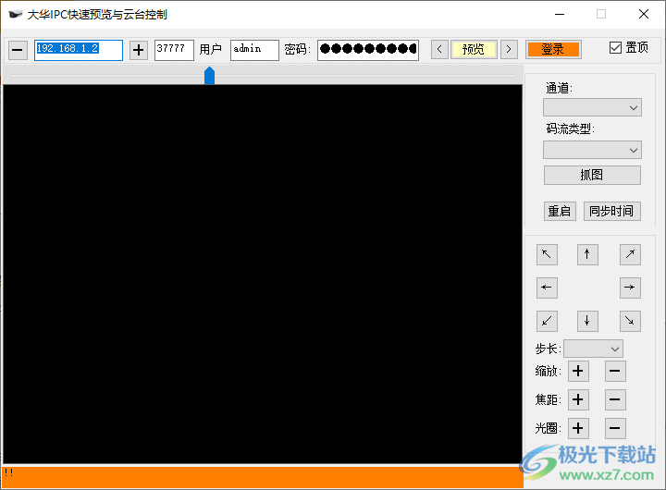Move PTZ camera down-left
Viewport: 666px width, 490px height.
point(547,321)
